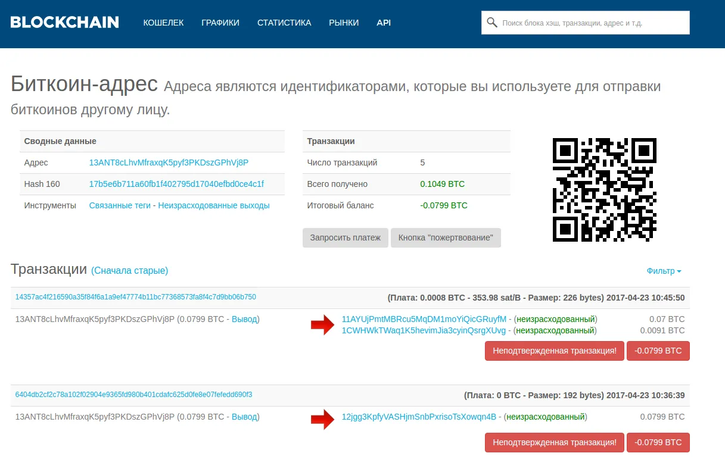Click the QR code image
This screenshot has height=475, width=725.
tap(605, 189)
